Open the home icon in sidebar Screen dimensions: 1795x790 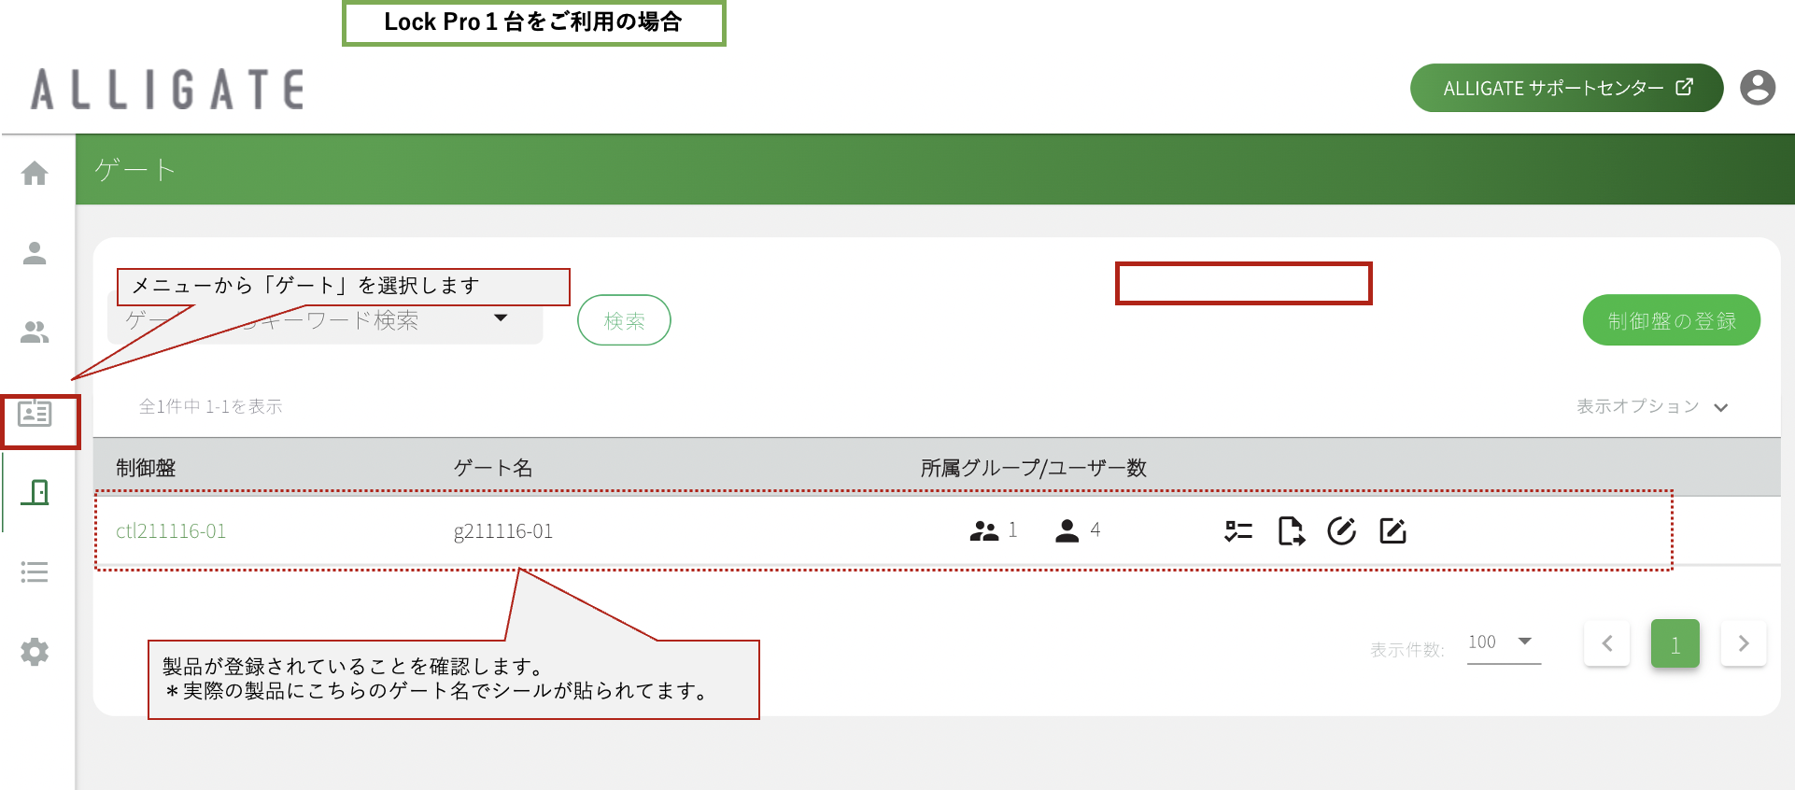click(x=35, y=173)
